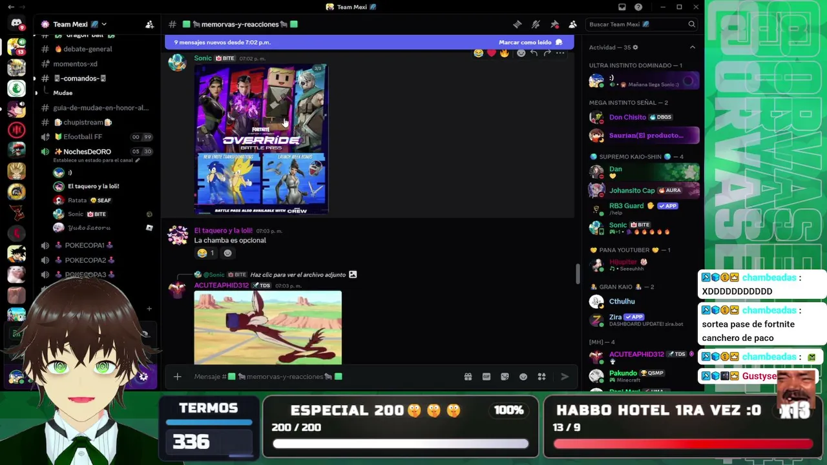The height and width of the screenshot is (465, 827).
Task: Open the add reaction picker on Sonic's message
Action: (x=521, y=53)
